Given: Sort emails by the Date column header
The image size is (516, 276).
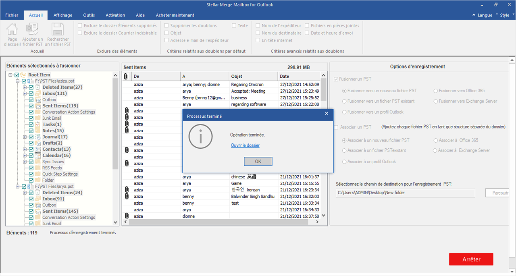Looking at the screenshot, I should [299, 77].
